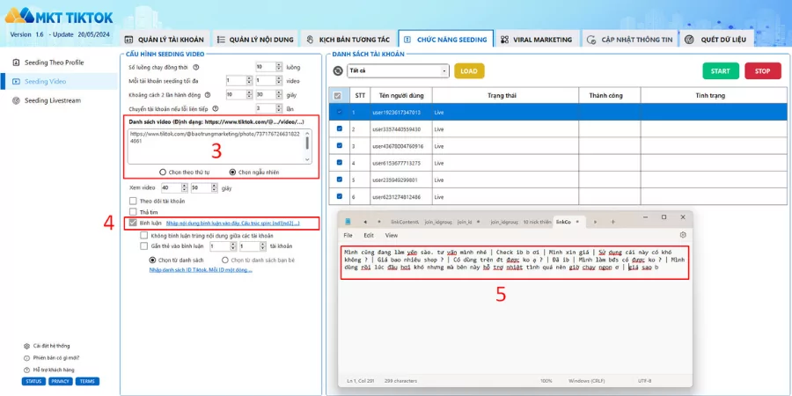The image size is (792, 396).
Task: Click the help icon next to Chuyển tài khoản nếu lỗi liên tiếp
Action: point(216,108)
